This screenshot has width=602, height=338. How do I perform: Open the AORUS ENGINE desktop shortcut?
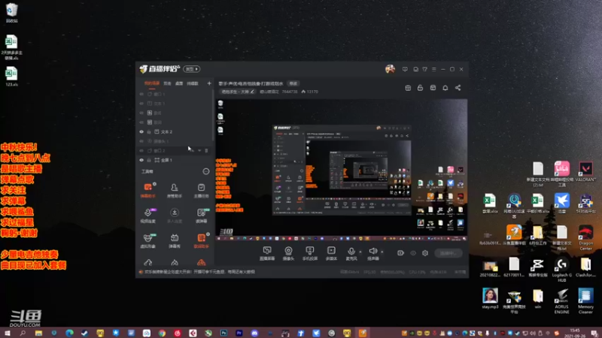(x=561, y=301)
